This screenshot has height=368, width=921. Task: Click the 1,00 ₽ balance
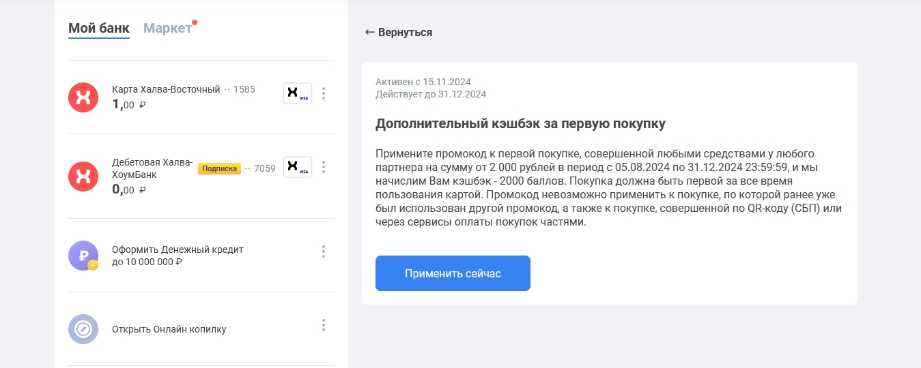129,104
